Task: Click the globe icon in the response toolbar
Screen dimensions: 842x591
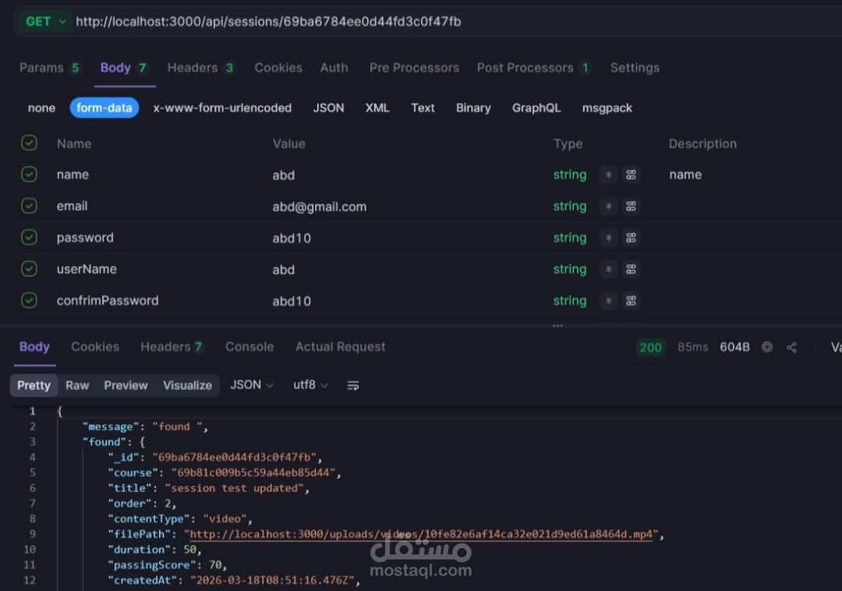Action: 767,347
